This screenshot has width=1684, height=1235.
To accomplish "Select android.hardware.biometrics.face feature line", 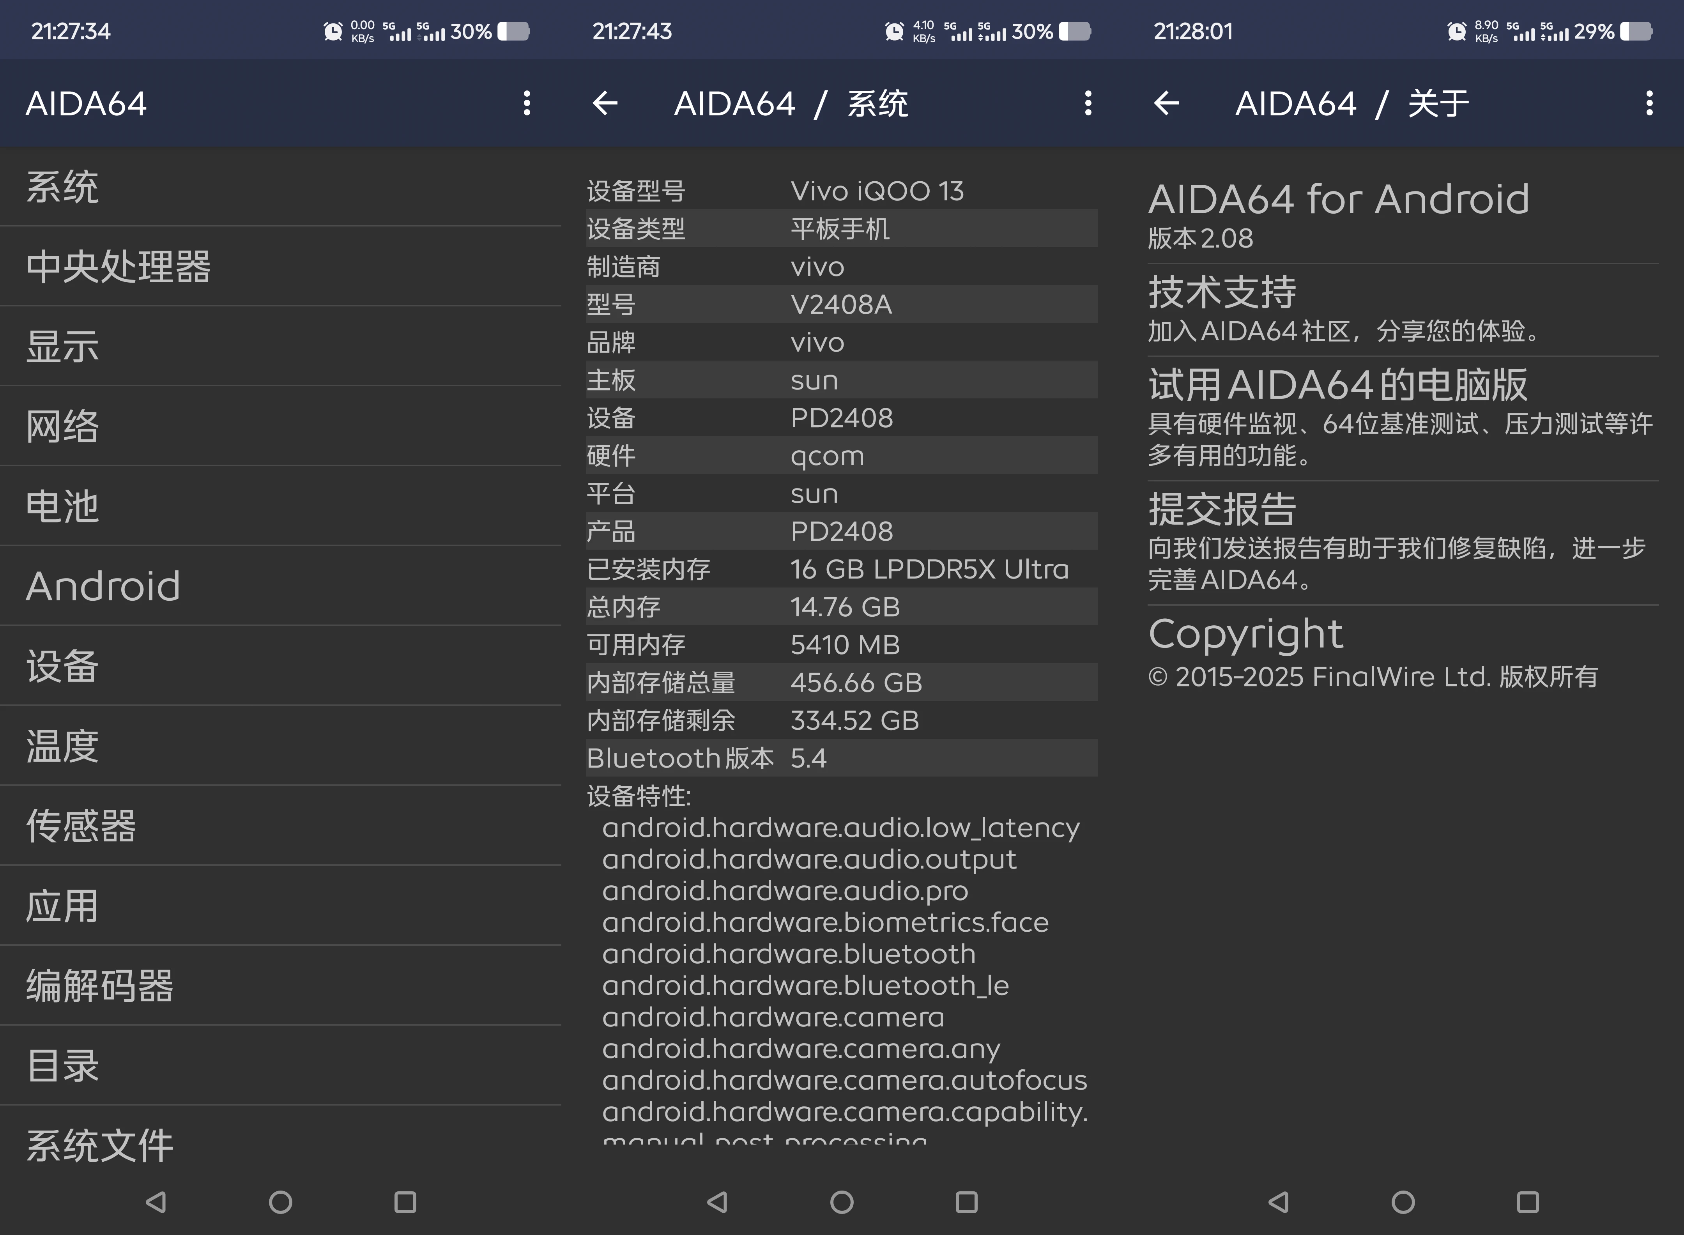I will tap(825, 922).
